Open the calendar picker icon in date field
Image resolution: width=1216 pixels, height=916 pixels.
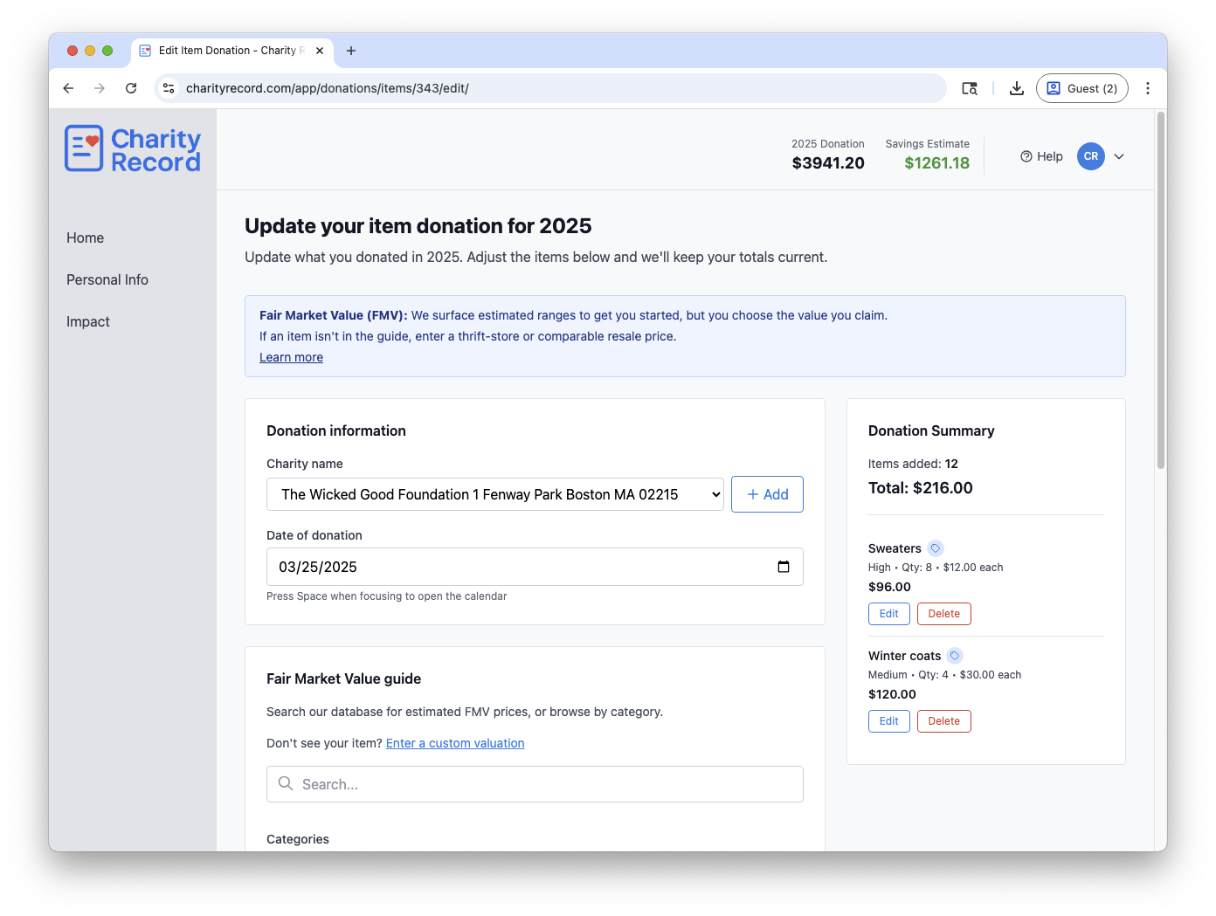784,567
